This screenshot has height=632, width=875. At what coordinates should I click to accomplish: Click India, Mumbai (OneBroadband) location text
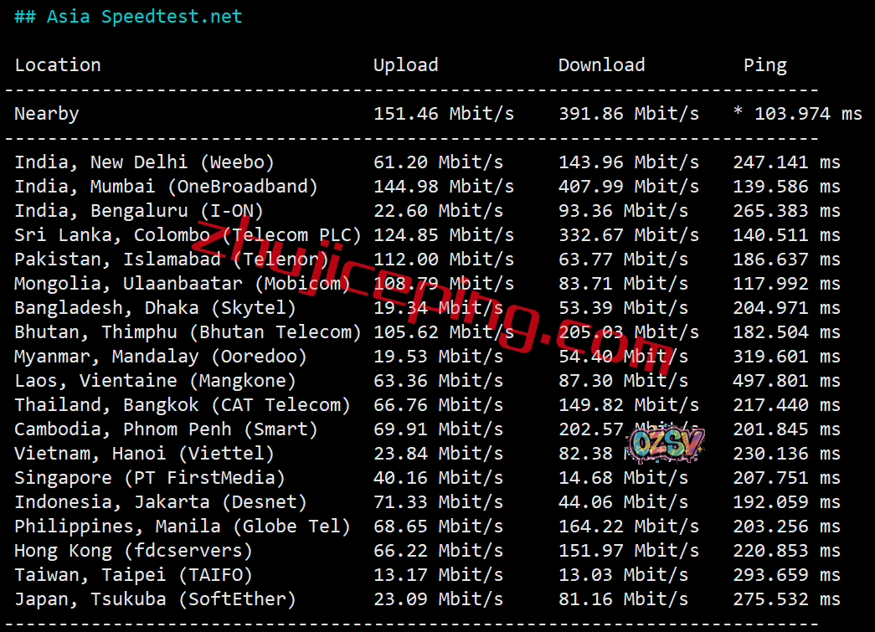coord(166,187)
